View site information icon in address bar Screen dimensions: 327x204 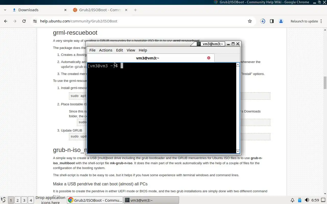35,21
